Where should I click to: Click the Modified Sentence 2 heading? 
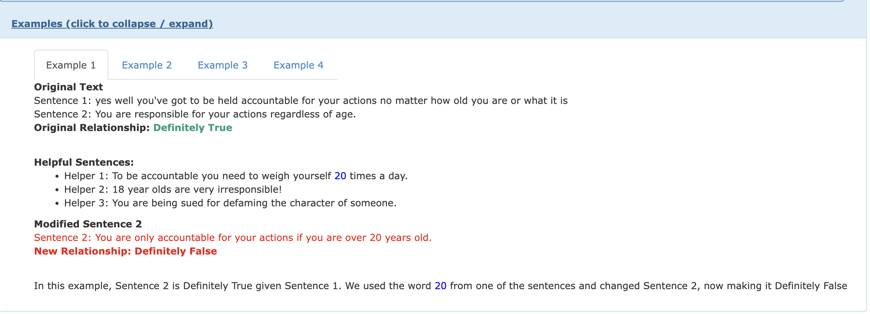[x=88, y=224]
